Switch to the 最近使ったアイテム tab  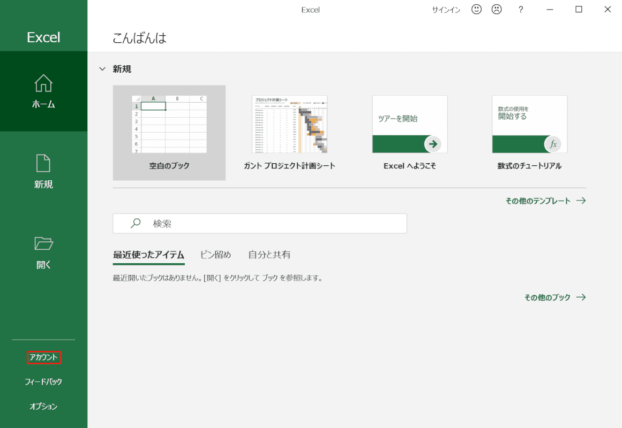click(149, 255)
